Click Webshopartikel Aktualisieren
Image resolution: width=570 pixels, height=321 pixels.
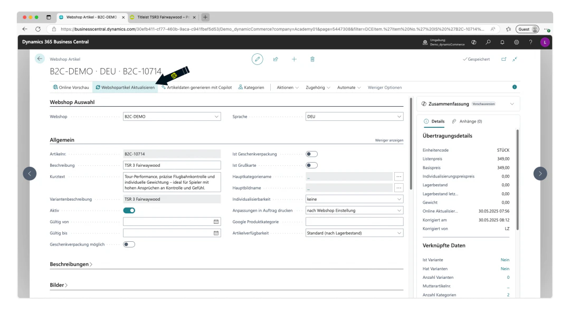(125, 88)
